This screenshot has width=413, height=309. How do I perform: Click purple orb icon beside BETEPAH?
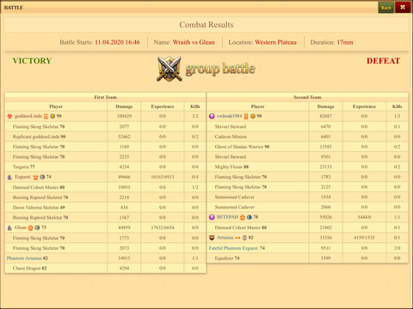(x=212, y=217)
